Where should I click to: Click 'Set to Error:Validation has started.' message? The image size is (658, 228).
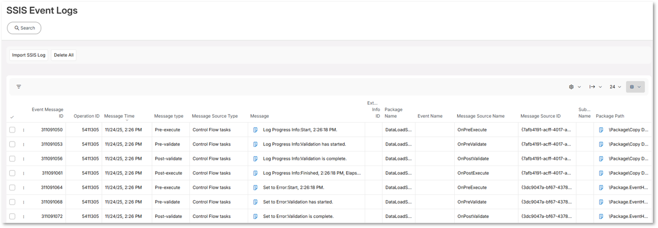(x=298, y=202)
